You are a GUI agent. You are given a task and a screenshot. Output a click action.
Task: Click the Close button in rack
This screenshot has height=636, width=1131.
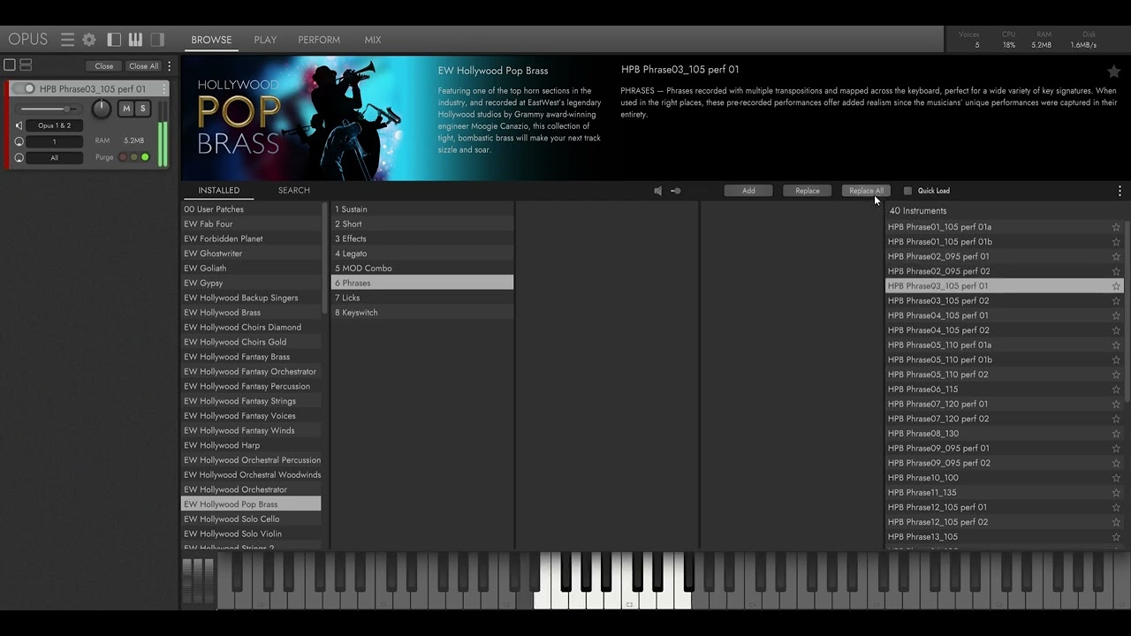[104, 66]
